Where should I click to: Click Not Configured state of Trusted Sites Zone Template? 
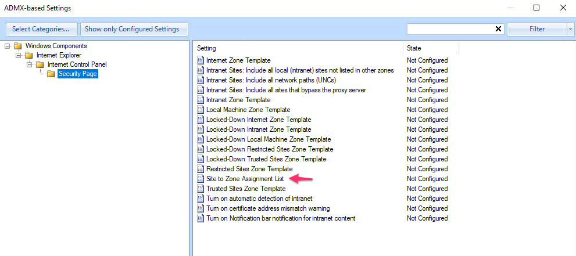click(427, 189)
